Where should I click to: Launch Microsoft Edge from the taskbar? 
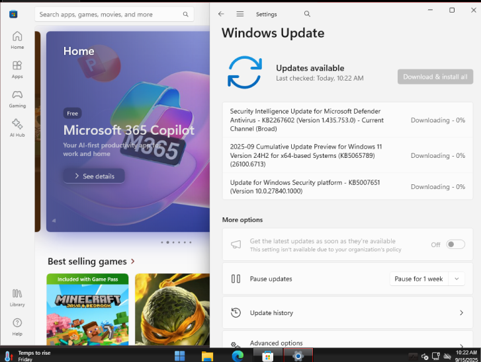(x=238, y=356)
